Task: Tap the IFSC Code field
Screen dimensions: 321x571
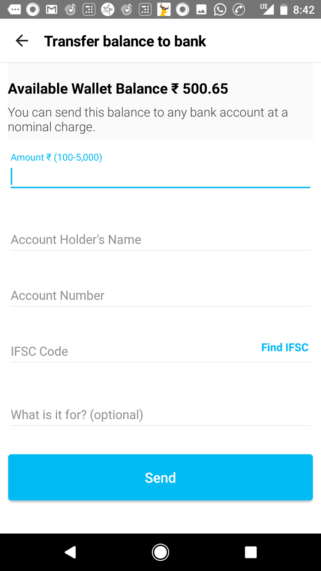Action: [132, 351]
